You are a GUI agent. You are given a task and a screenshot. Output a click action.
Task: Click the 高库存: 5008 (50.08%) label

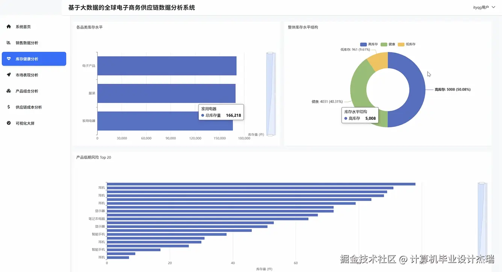coord(452,89)
